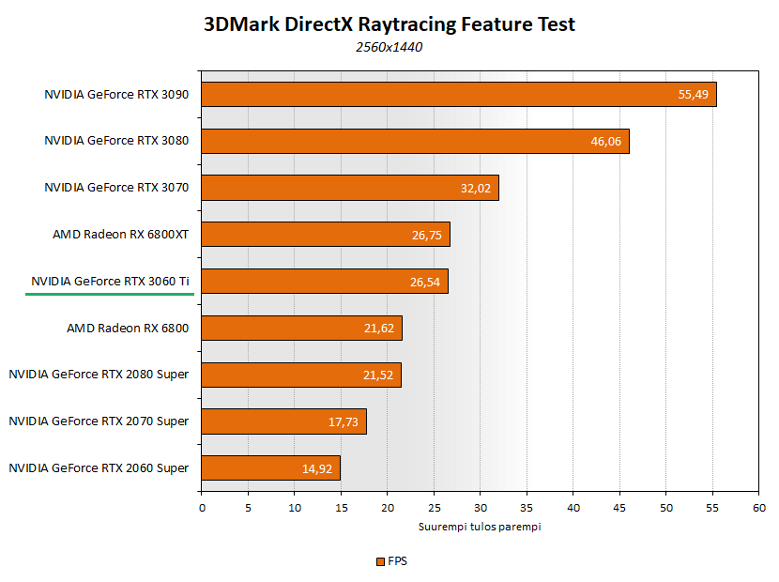Click the "26,75" value on the RX 6800XT bar
Screen dimensions: 779x582
427,235
